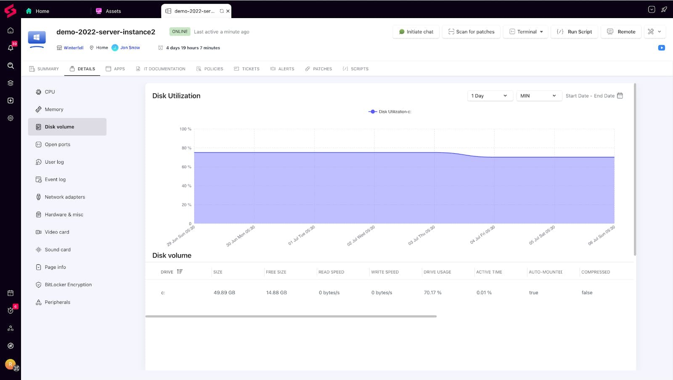Open the calendar date picker icon

coord(620,96)
